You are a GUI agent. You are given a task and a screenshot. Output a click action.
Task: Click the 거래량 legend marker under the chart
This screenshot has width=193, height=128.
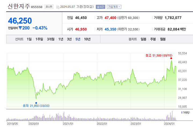pyautogui.click(x=182, y=112)
